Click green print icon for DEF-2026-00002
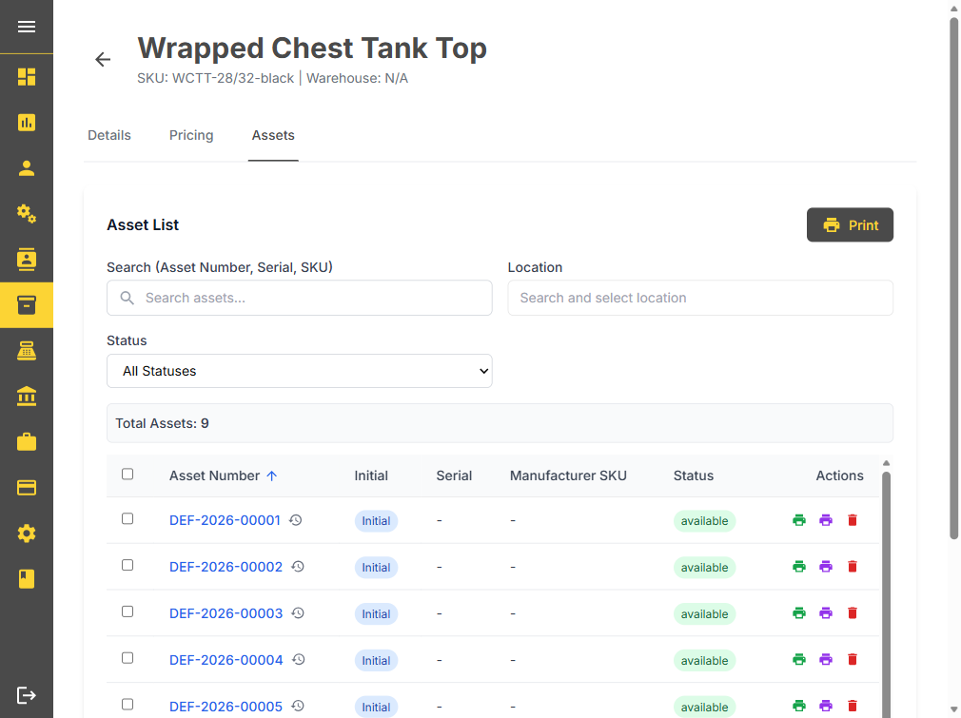 point(799,567)
